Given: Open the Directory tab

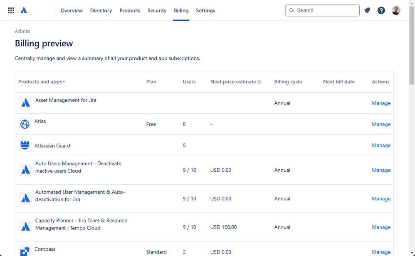Looking at the screenshot, I should pyautogui.click(x=101, y=10).
